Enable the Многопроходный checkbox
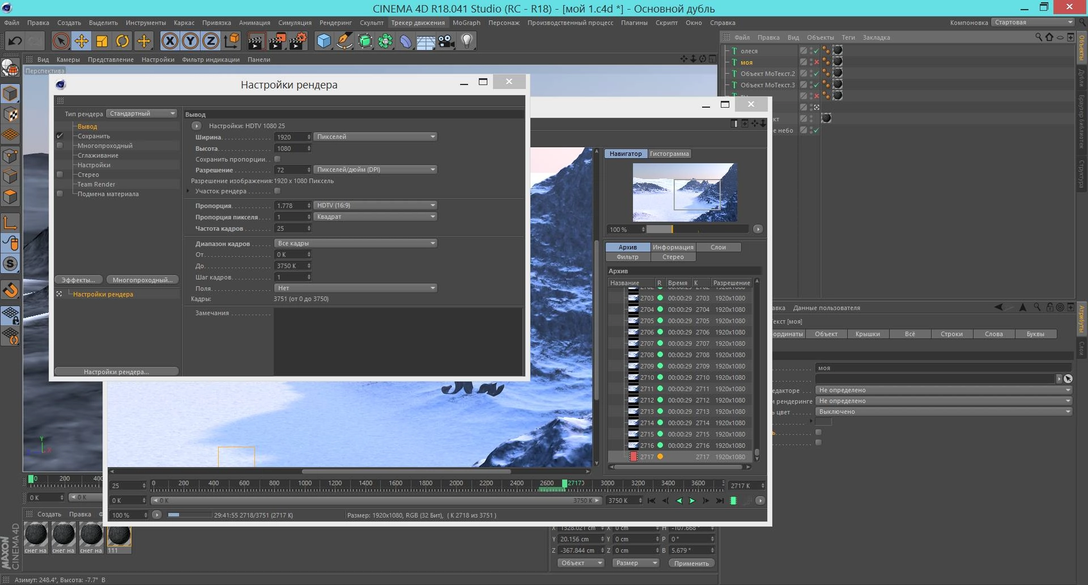 (x=59, y=146)
